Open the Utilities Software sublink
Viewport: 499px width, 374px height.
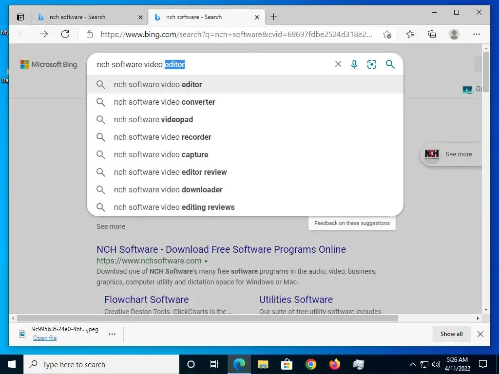296,299
